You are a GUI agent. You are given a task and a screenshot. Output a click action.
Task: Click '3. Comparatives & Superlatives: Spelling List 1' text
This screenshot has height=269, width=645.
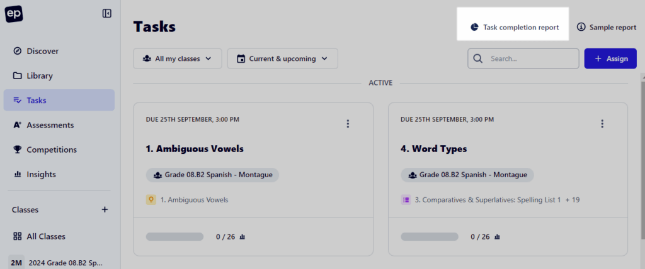(x=488, y=200)
